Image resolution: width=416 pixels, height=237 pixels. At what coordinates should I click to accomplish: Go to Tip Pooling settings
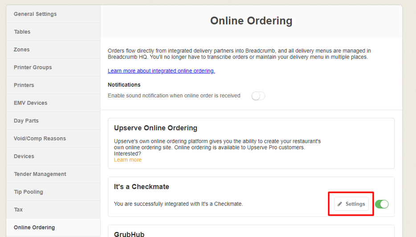[29, 192]
